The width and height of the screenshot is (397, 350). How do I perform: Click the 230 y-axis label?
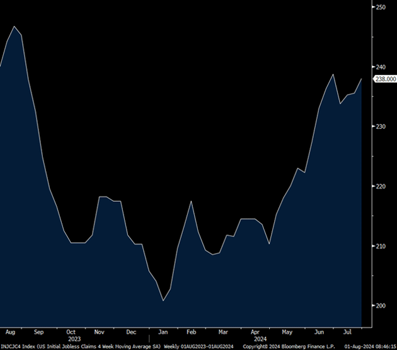pyautogui.click(x=381, y=127)
